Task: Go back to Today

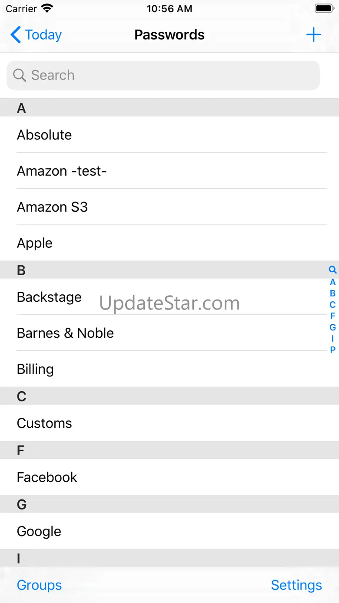Action: tap(43, 35)
